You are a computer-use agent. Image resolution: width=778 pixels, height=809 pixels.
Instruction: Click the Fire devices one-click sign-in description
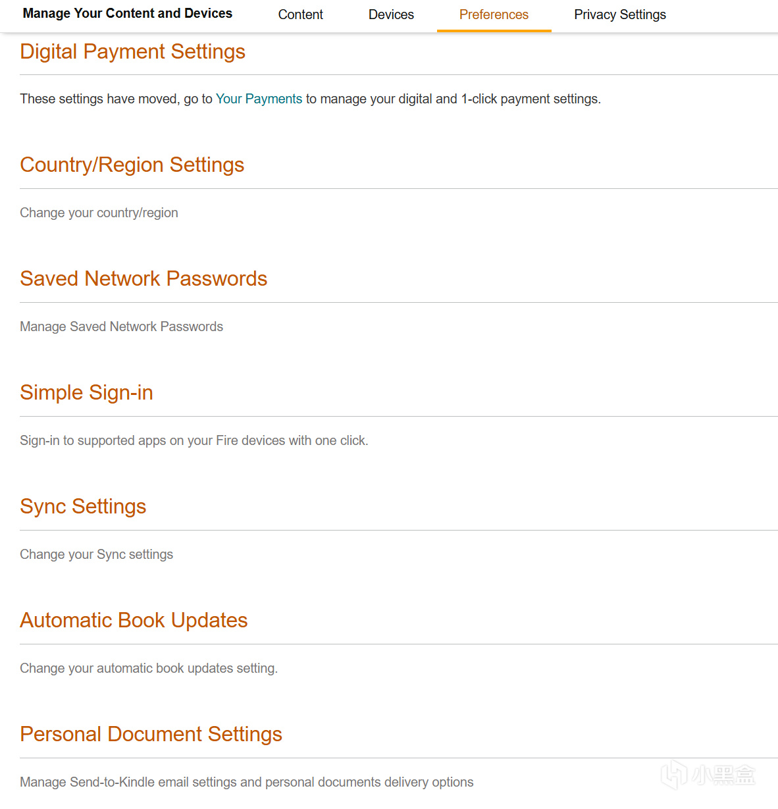click(194, 440)
